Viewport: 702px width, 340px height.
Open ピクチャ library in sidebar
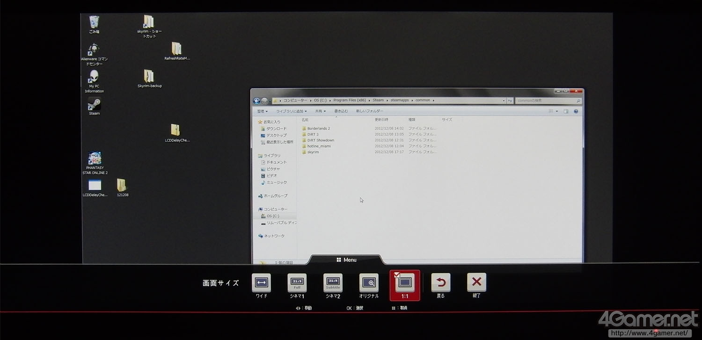click(x=271, y=169)
